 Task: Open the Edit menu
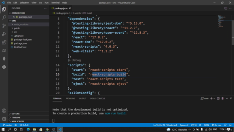(15, 3)
